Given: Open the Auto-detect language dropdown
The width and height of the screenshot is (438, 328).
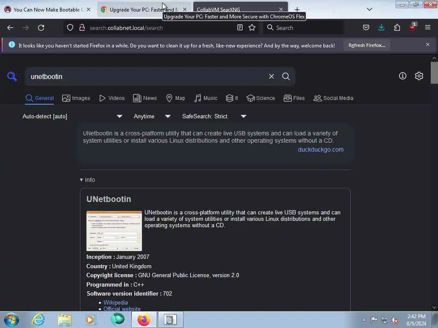Looking at the screenshot, I should pos(72,116).
